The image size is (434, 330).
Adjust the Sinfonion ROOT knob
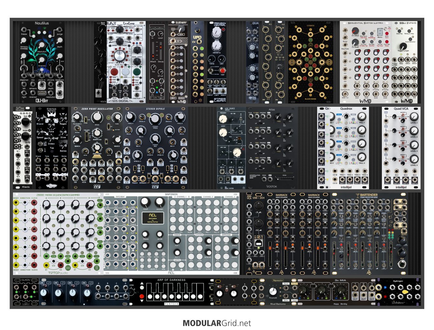tap(145, 203)
